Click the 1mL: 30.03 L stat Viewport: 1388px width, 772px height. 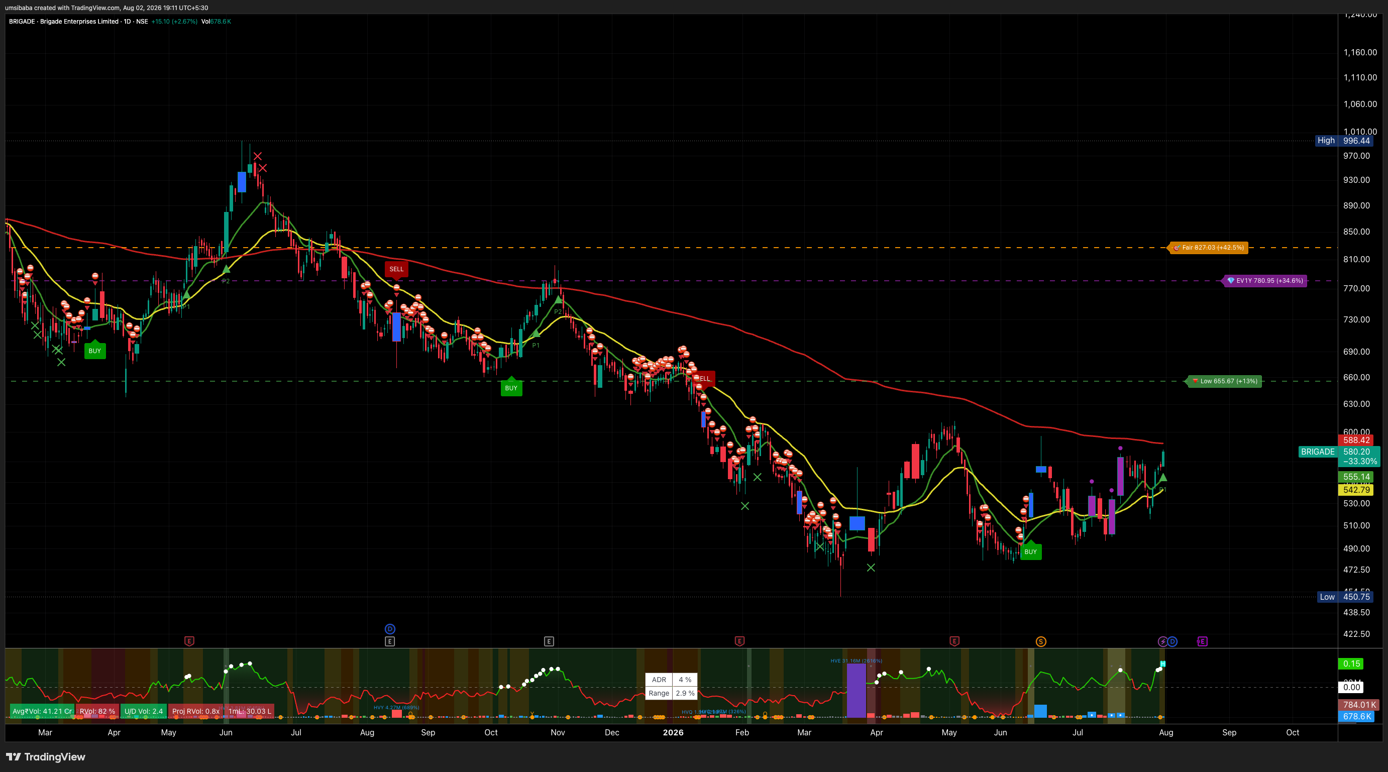pos(250,711)
